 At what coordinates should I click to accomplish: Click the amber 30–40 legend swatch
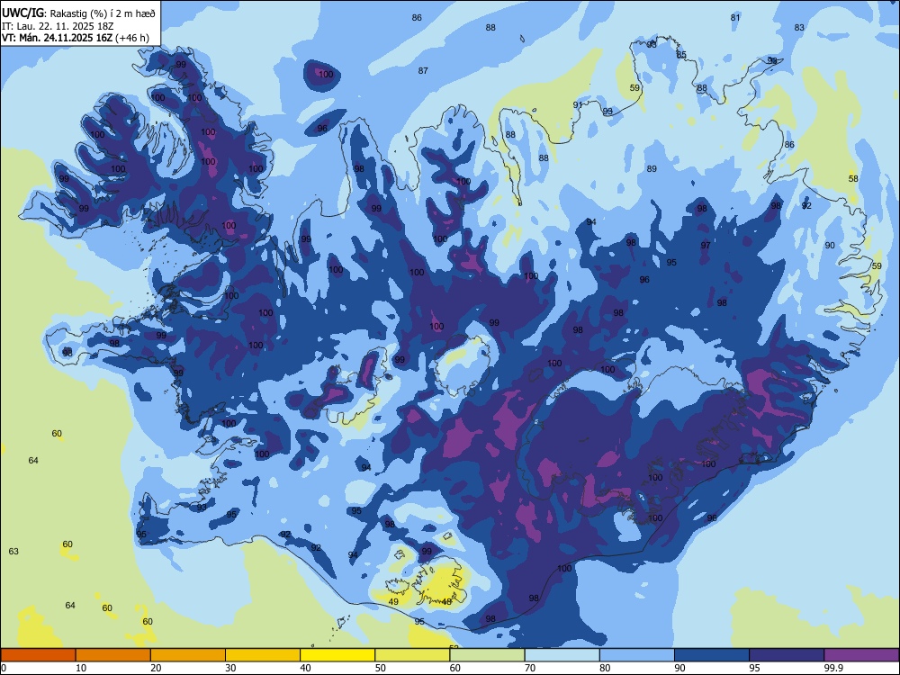coord(263,655)
